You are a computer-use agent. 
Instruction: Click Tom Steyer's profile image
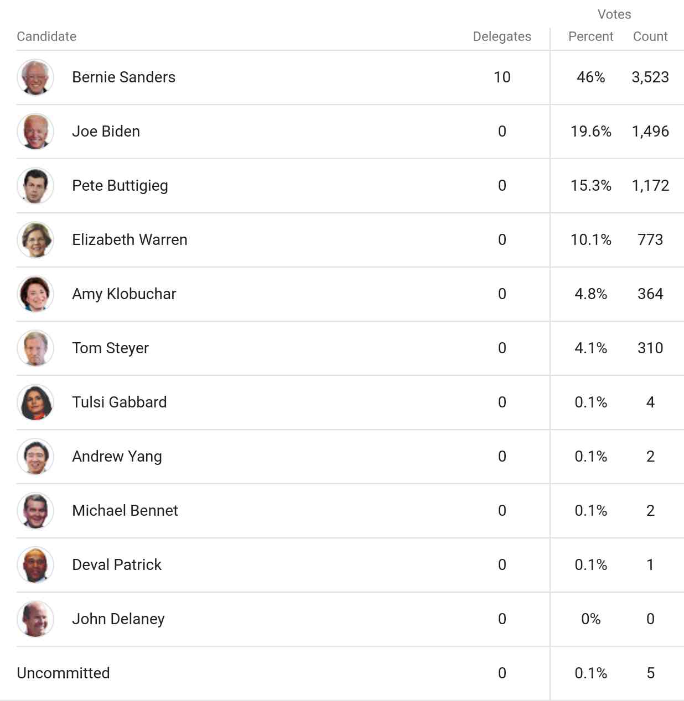pos(35,348)
